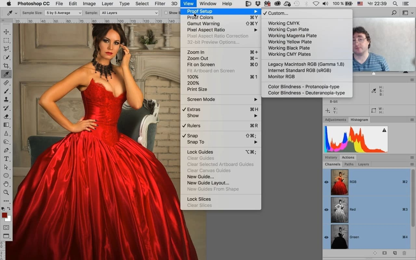This screenshot has height=260, width=416.
Task: Select the Crop tool
Action: (6, 66)
